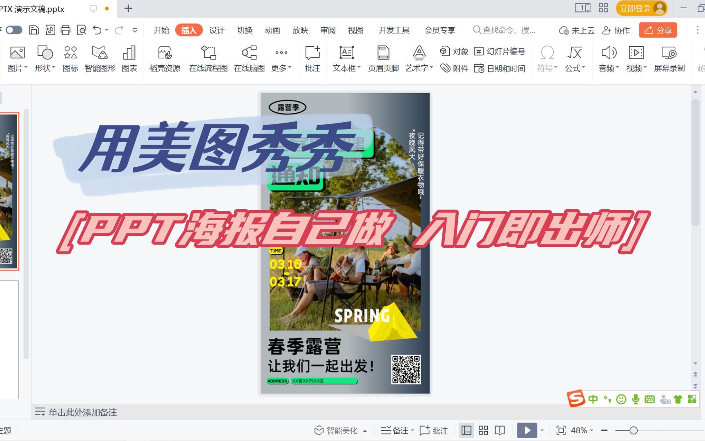Switch to slide sorter view in status bar
The height and width of the screenshot is (441, 705).
point(483,430)
